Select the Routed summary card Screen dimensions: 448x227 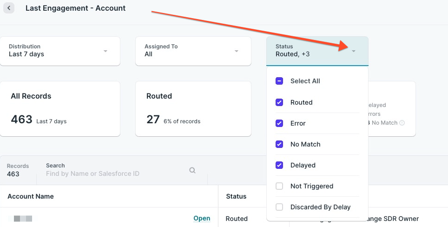coord(193,109)
